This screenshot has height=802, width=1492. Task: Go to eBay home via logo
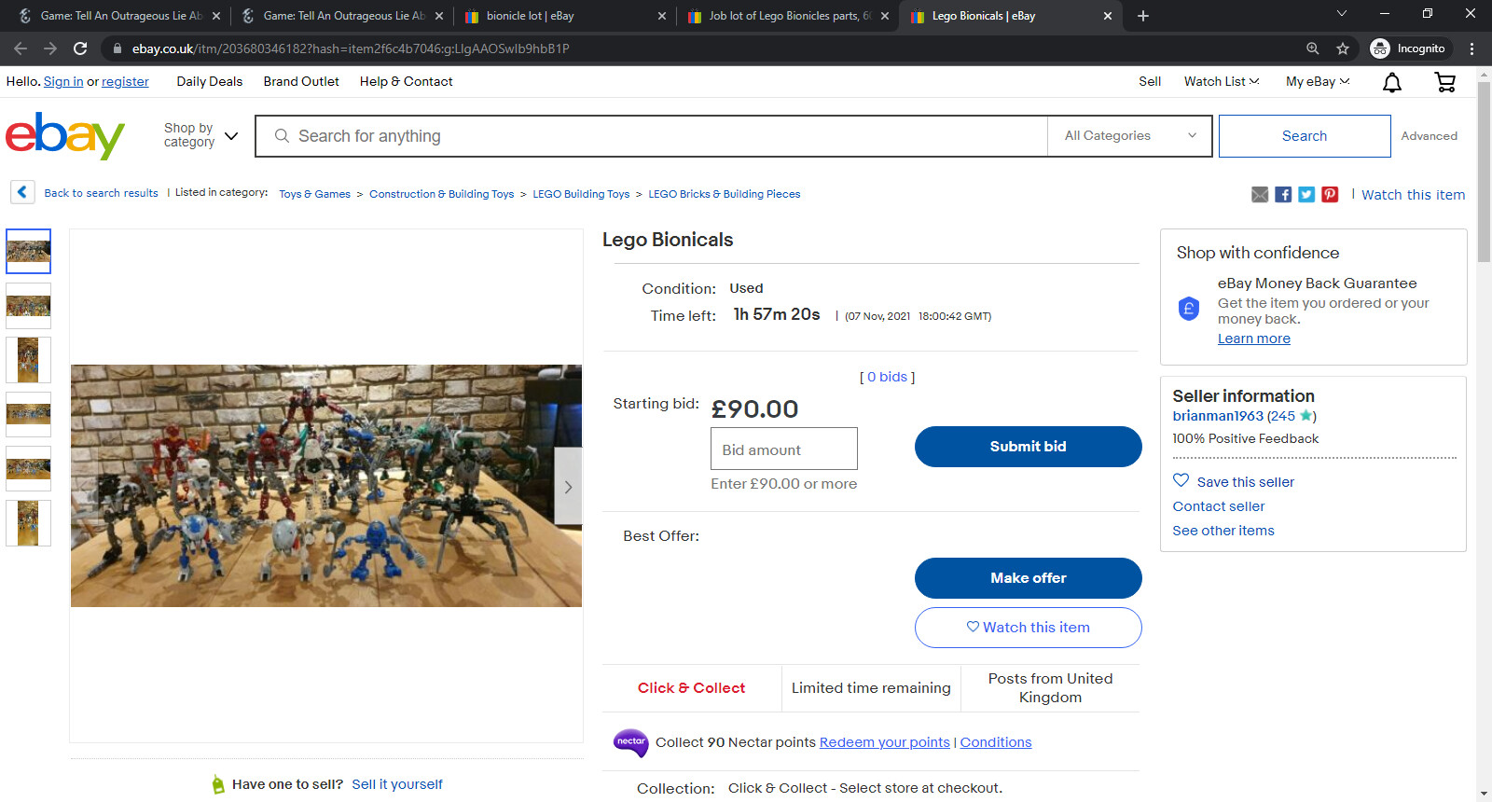coord(65,135)
